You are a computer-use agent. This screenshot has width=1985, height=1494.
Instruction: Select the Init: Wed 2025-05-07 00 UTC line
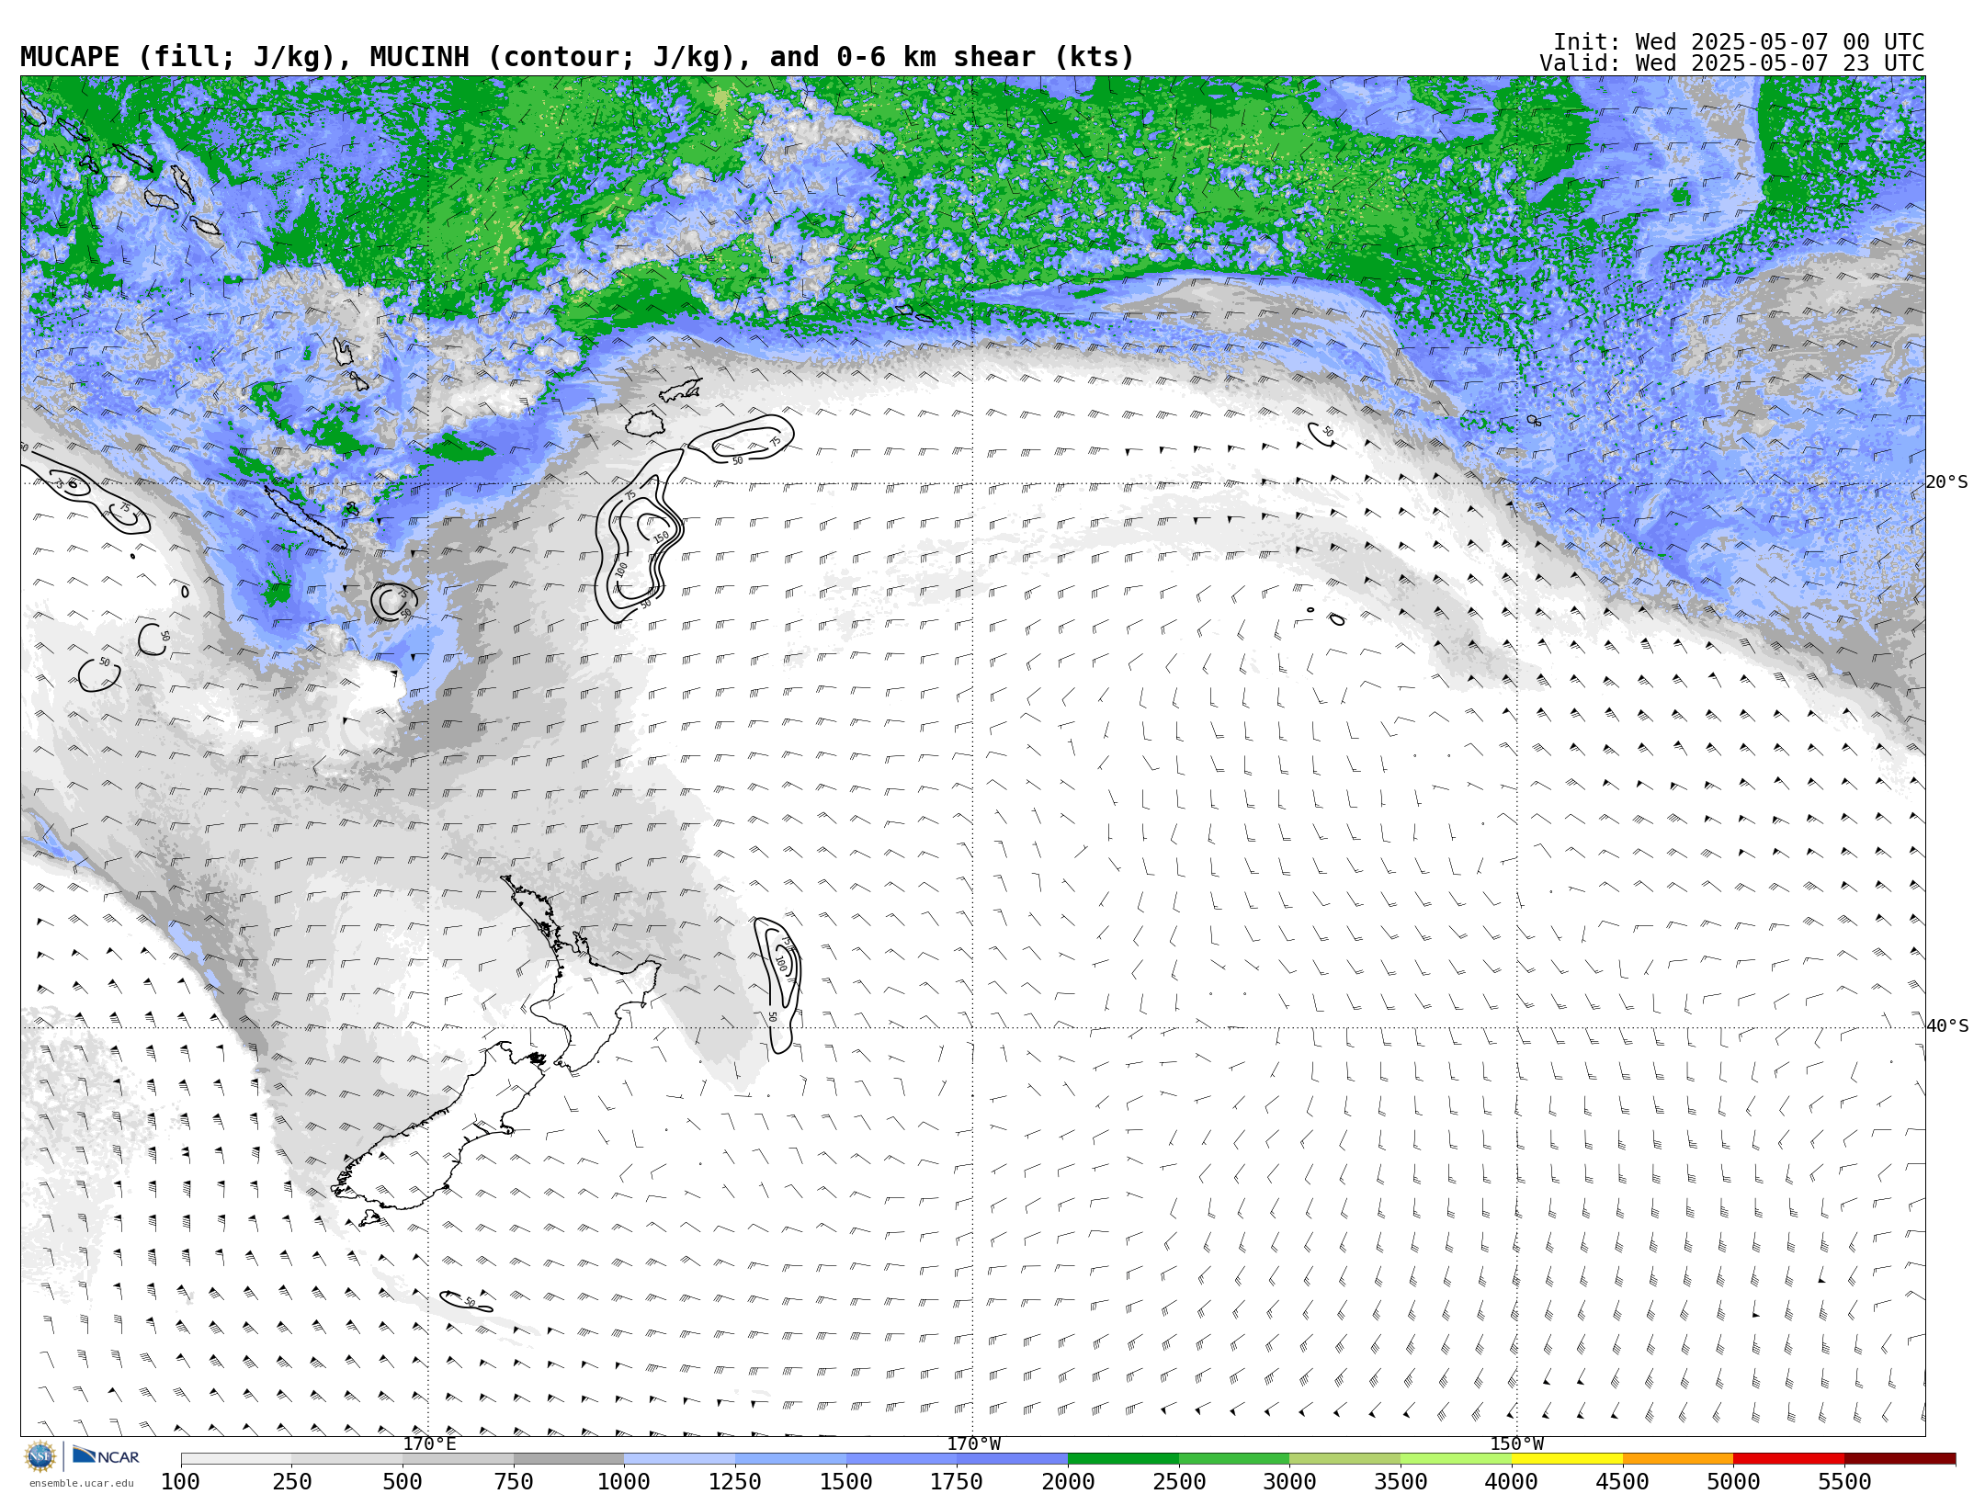(1739, 42)
